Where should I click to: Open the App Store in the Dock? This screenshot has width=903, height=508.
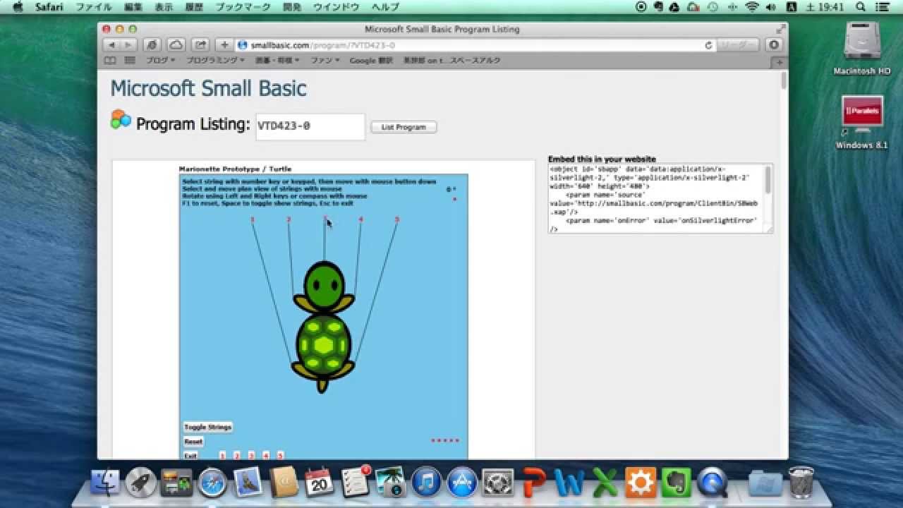pyautogui.click(x=462, y=483)
